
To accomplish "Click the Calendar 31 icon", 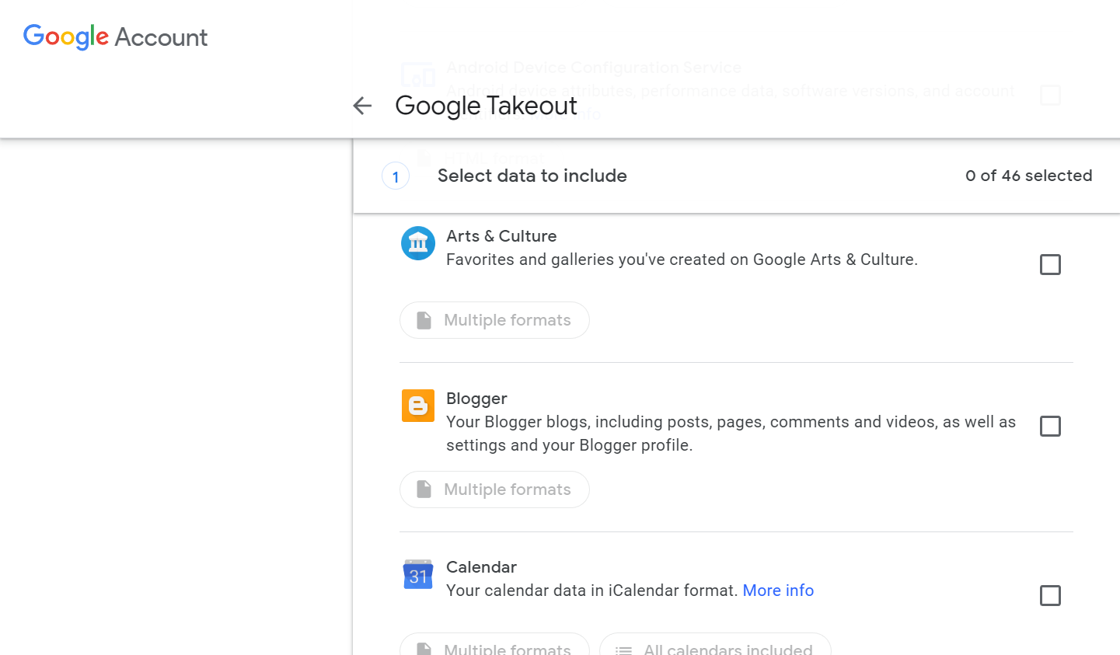I will click(417, 575).
